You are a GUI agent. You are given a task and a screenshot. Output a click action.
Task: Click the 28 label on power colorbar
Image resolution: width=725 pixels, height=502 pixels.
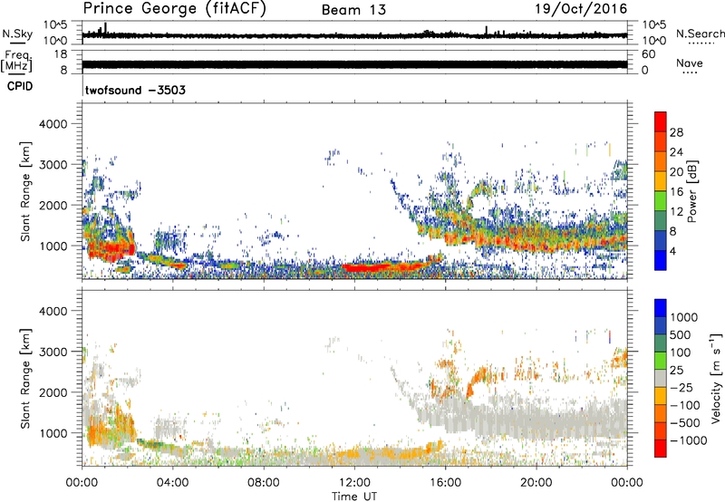click(x=676, y=132)
